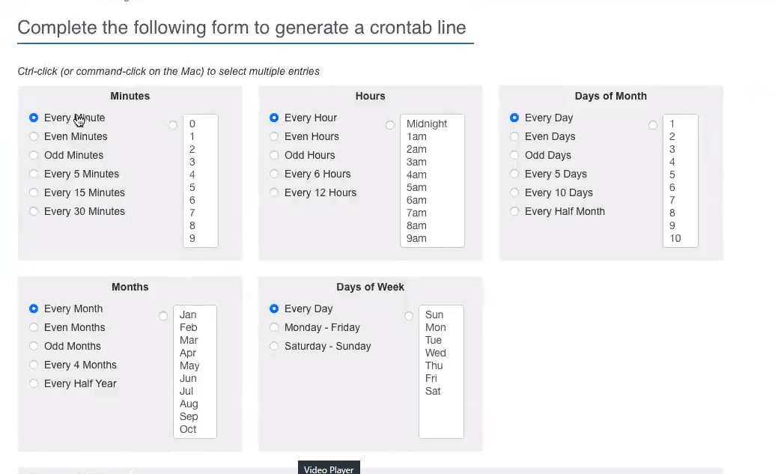Choose Even Days in Days of Month
The height and width of the screenshot is (474, 778).
[x=514, y=136]
